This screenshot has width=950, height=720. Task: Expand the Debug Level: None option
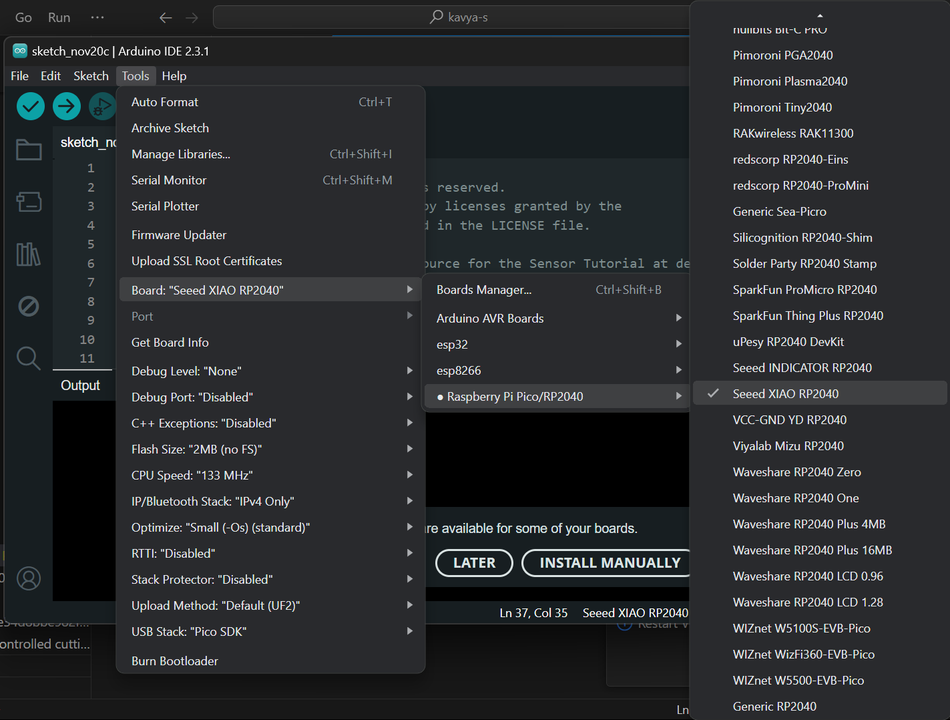270,371
